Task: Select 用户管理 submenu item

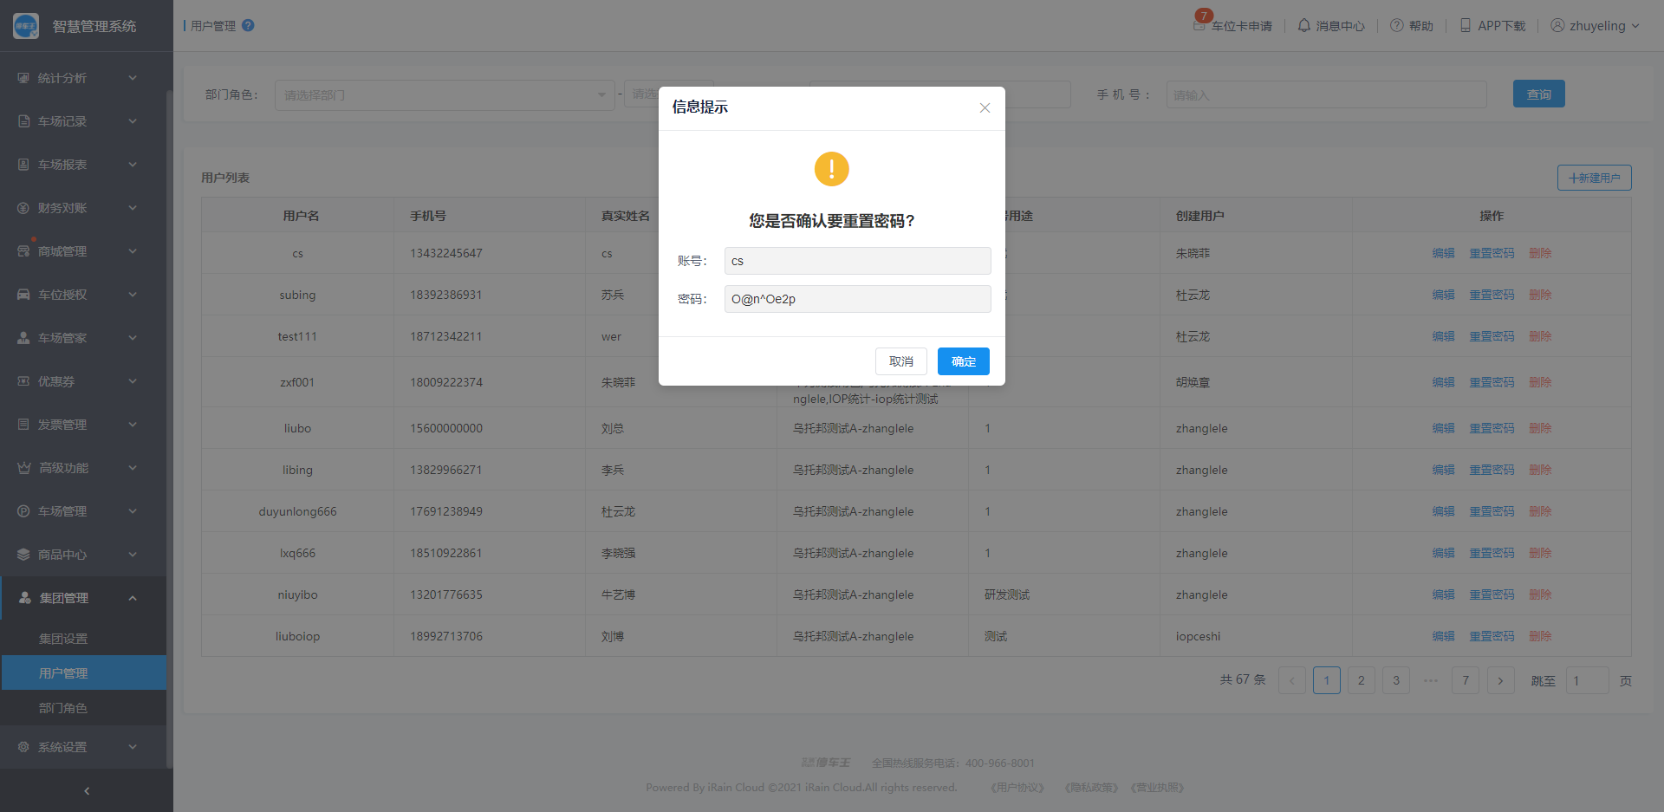Action: [x=83, y=673]
